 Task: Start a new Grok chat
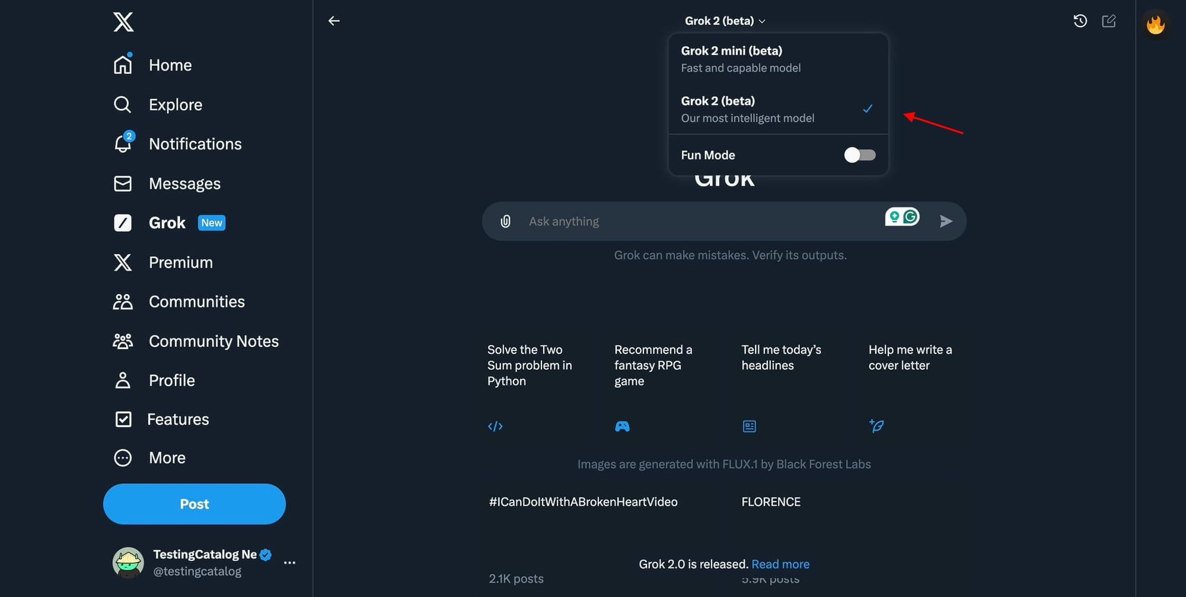(x=1108, y=21)
